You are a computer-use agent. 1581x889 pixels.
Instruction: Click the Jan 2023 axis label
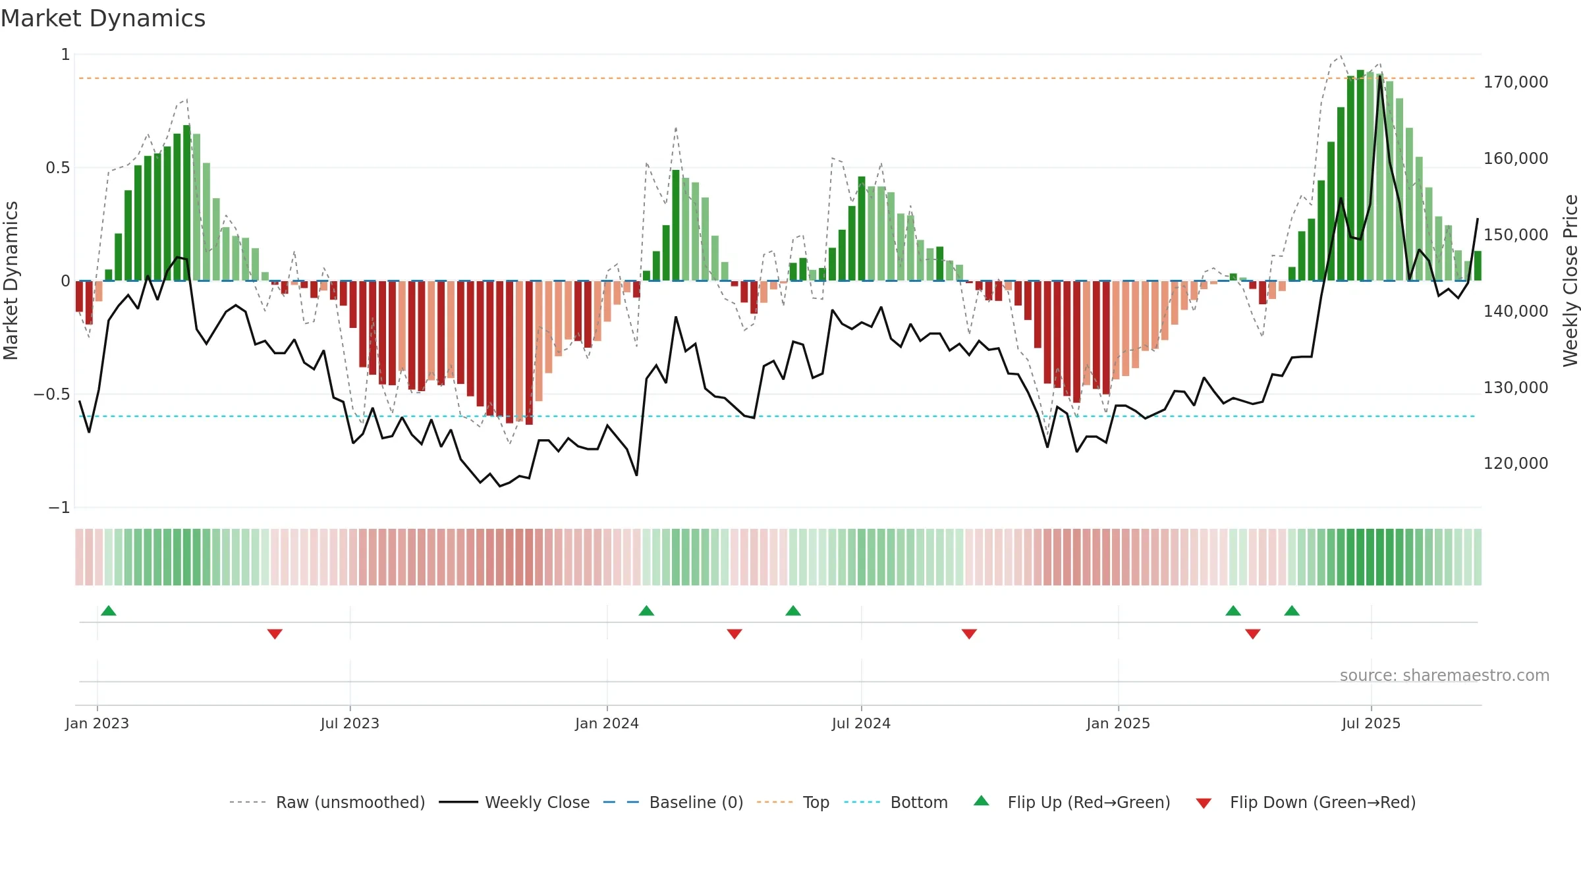(97, 723)
